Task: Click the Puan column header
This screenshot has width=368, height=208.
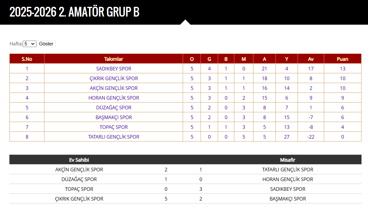Action: (x=342, y=59)
